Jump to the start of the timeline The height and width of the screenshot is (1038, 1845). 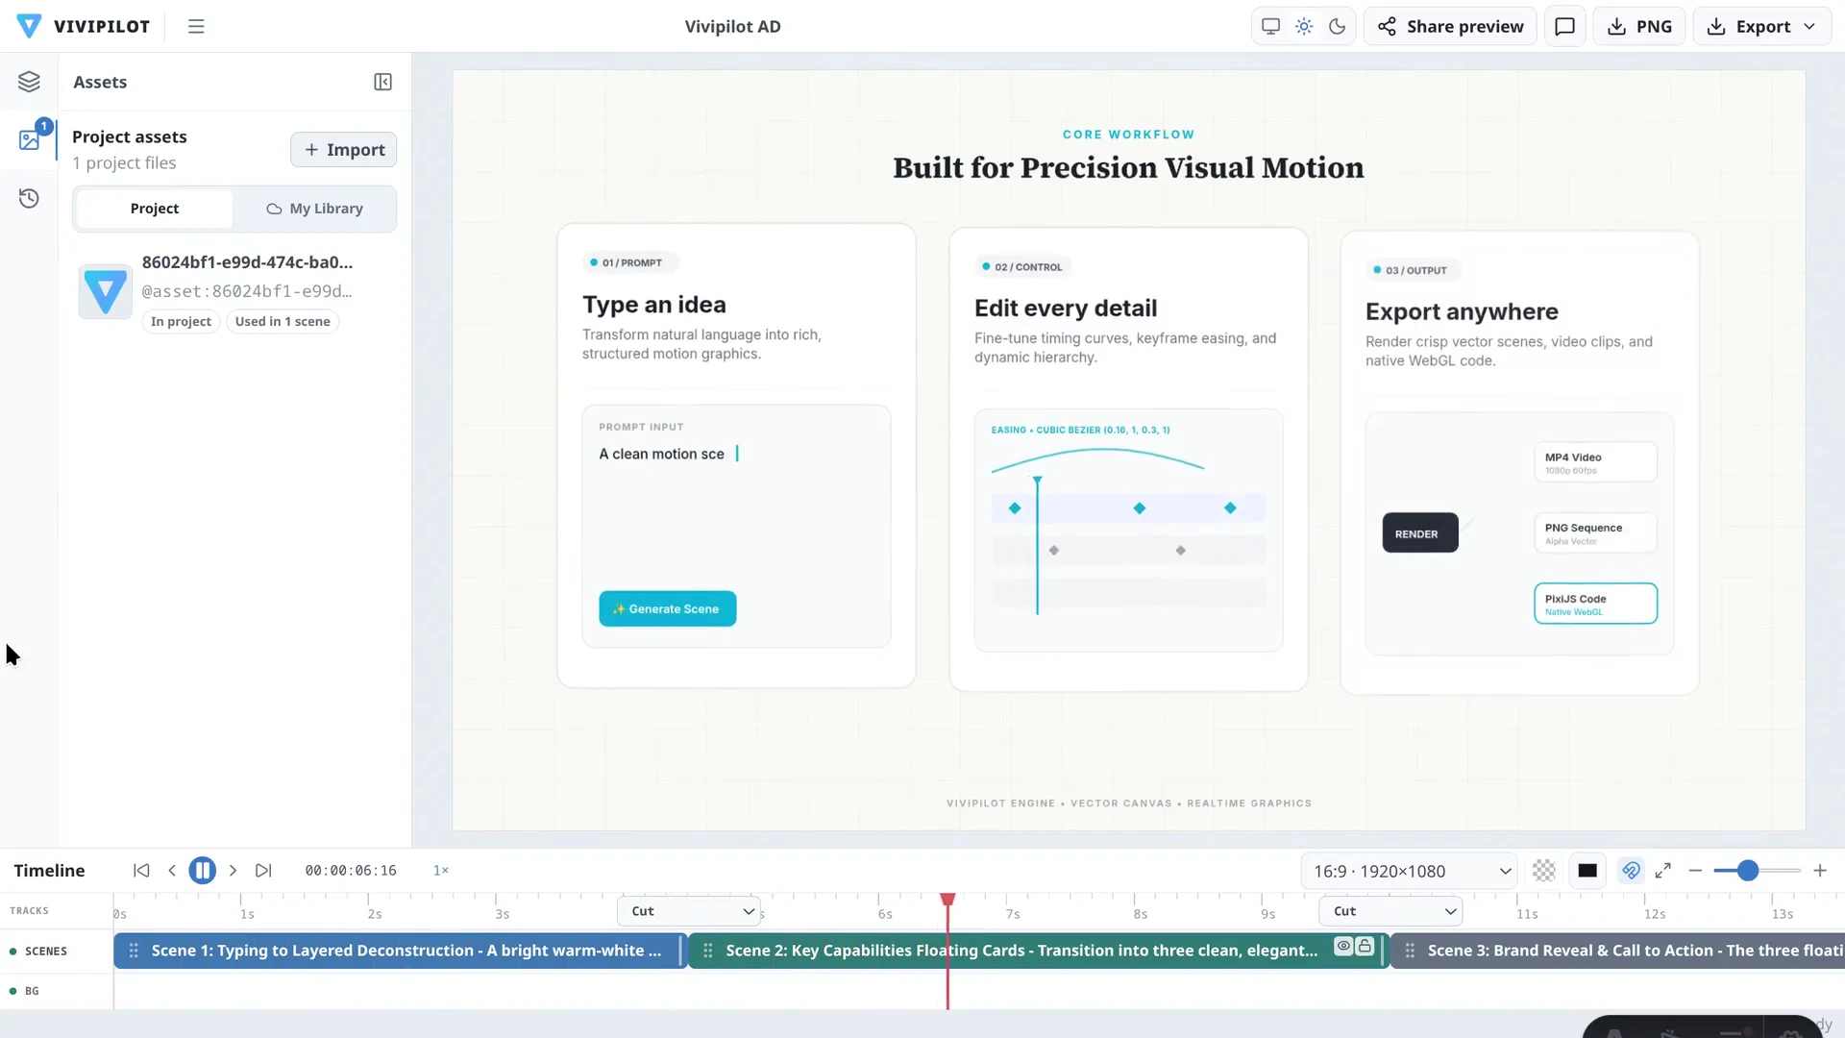(141, 870)
